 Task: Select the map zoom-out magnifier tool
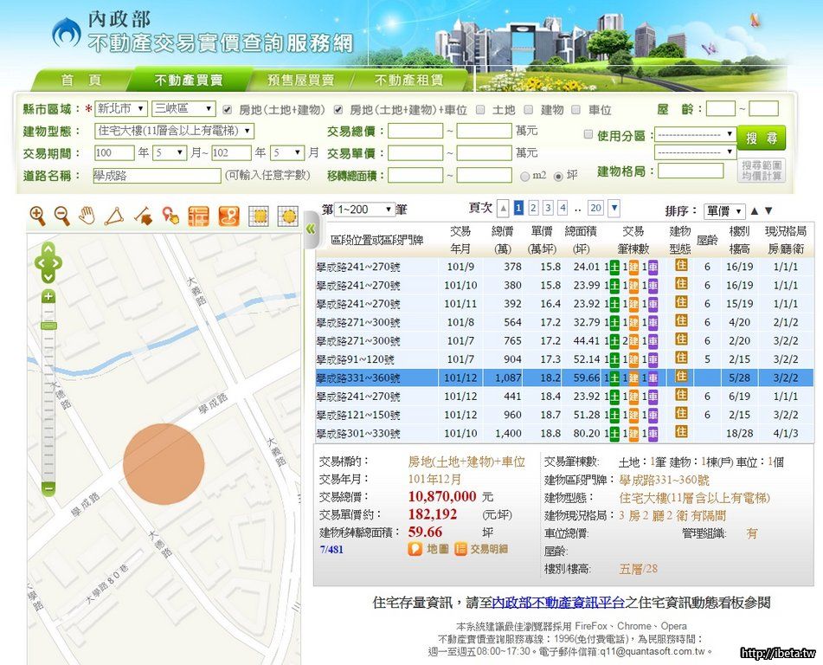(62, 215)
